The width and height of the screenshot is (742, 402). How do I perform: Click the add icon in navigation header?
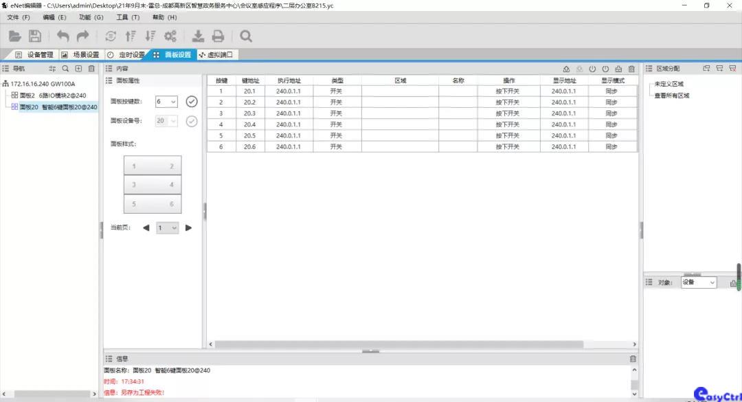click(78, 69)
